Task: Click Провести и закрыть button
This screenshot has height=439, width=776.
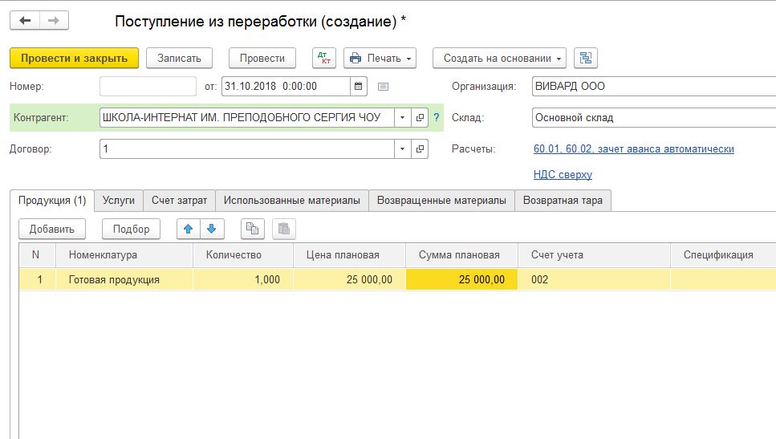Action: coord(75,58)
